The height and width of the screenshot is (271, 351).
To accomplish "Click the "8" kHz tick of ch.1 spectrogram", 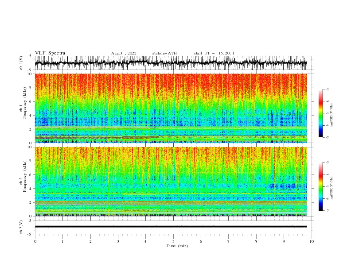I will click(x=31, y=88).
